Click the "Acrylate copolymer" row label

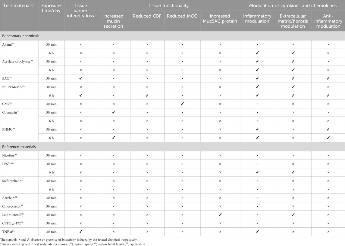pyautogui.click(x=17, y=62)
